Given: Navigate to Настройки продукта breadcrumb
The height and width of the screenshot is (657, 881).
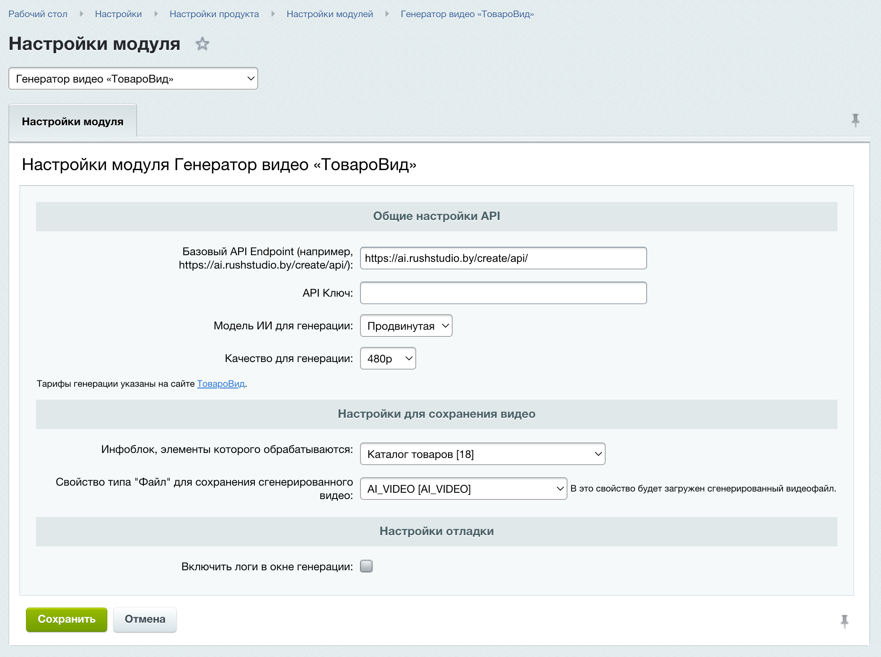Looking at the screenshot, I should point(214,14).
